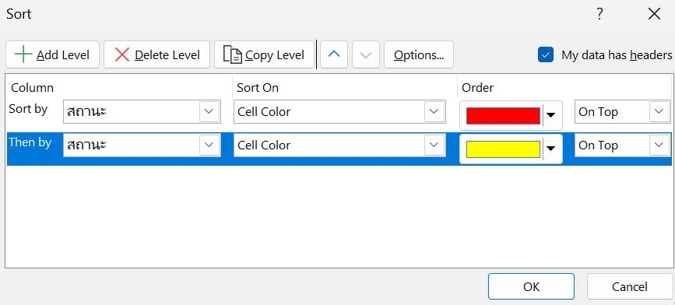Viewport: 675px width, 305px height.
Task: Click the Order header label
Action: [477, 88]
